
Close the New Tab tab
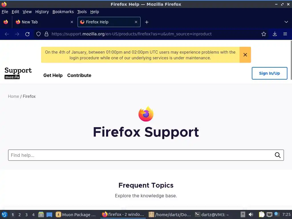(x=72, y=22)
